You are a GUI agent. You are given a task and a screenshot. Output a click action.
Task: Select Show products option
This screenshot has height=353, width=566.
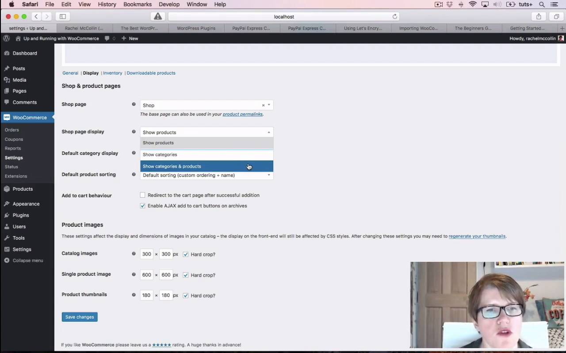tap(207, 143)
